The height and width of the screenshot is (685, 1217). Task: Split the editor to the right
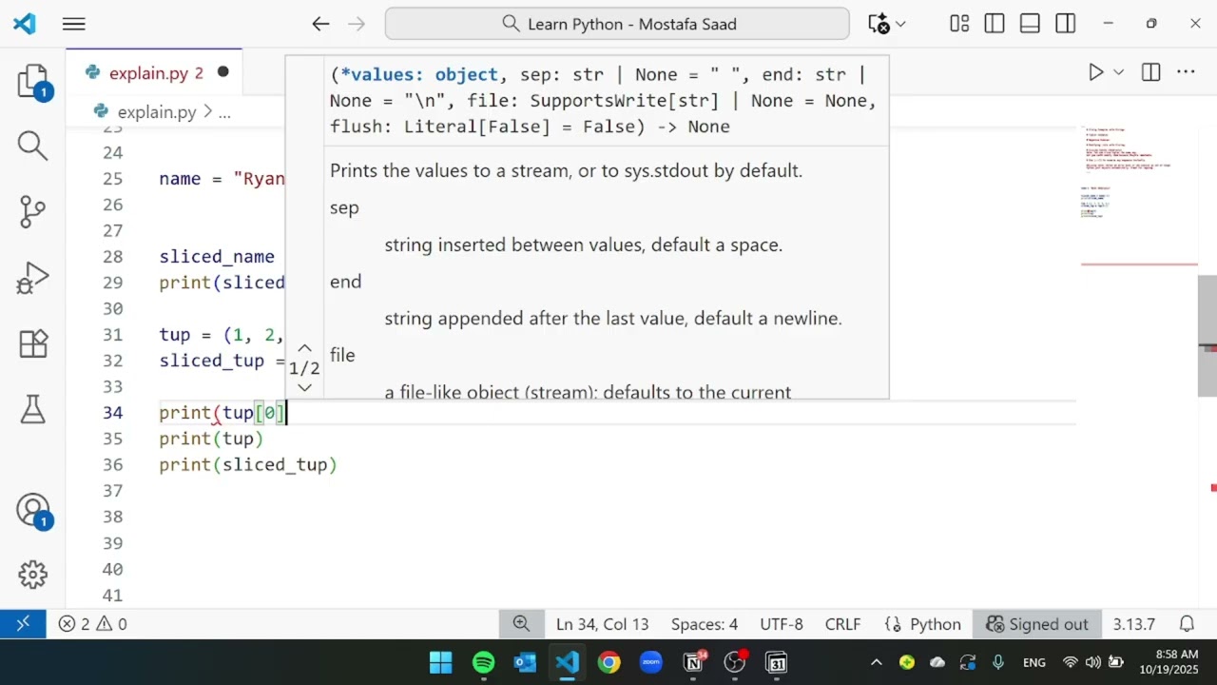[x=1150, y=72]
